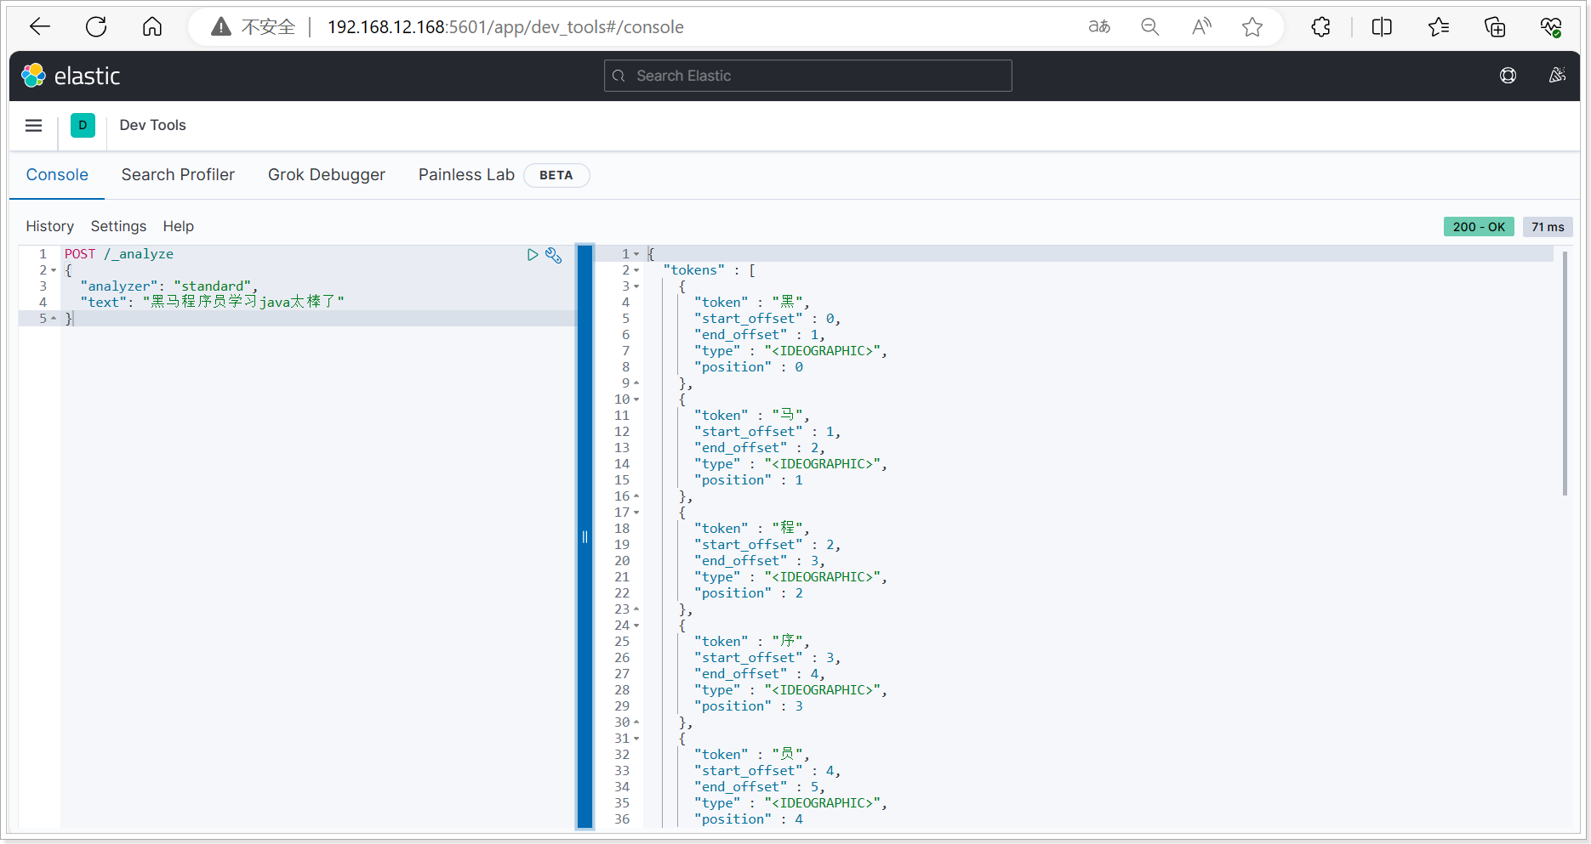This screenshot has width=1591, height=844.
Task: Open the console History link
Action: click(x=49, y=226)
